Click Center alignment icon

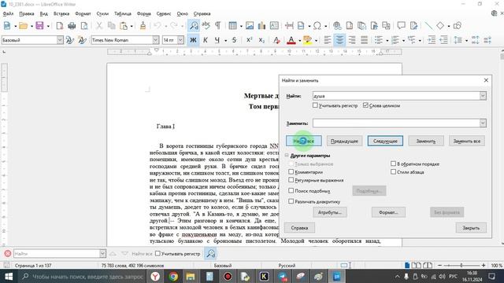tap(339, 40)
